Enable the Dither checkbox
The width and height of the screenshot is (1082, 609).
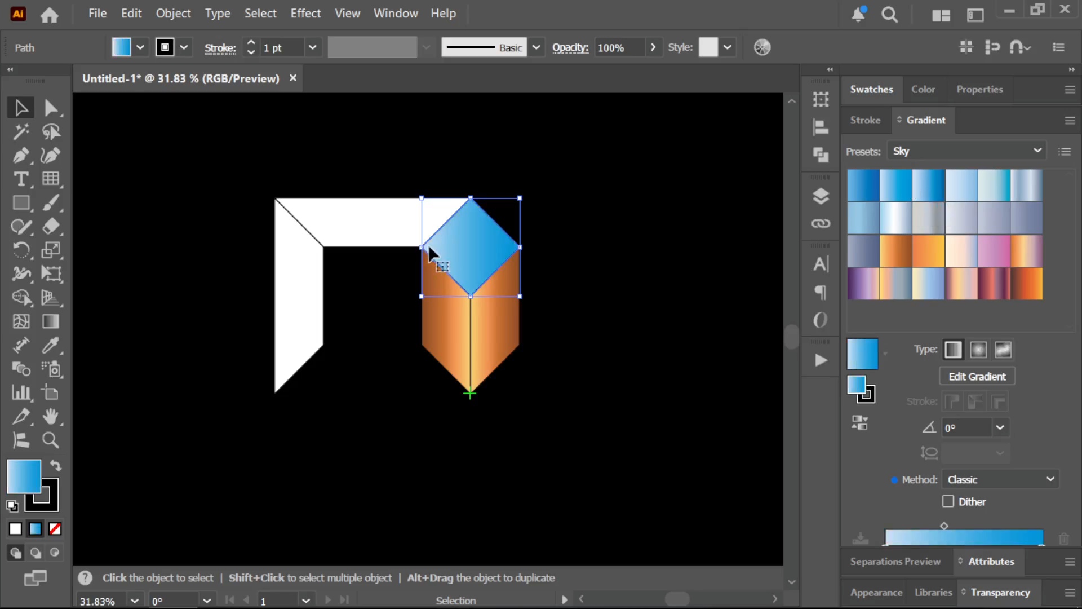click(x=948, y=501)
